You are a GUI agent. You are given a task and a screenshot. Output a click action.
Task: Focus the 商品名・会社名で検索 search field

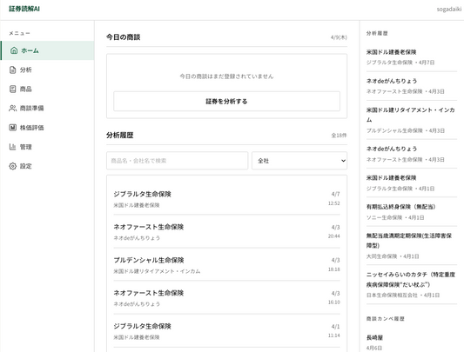click(x=178, y=161)
